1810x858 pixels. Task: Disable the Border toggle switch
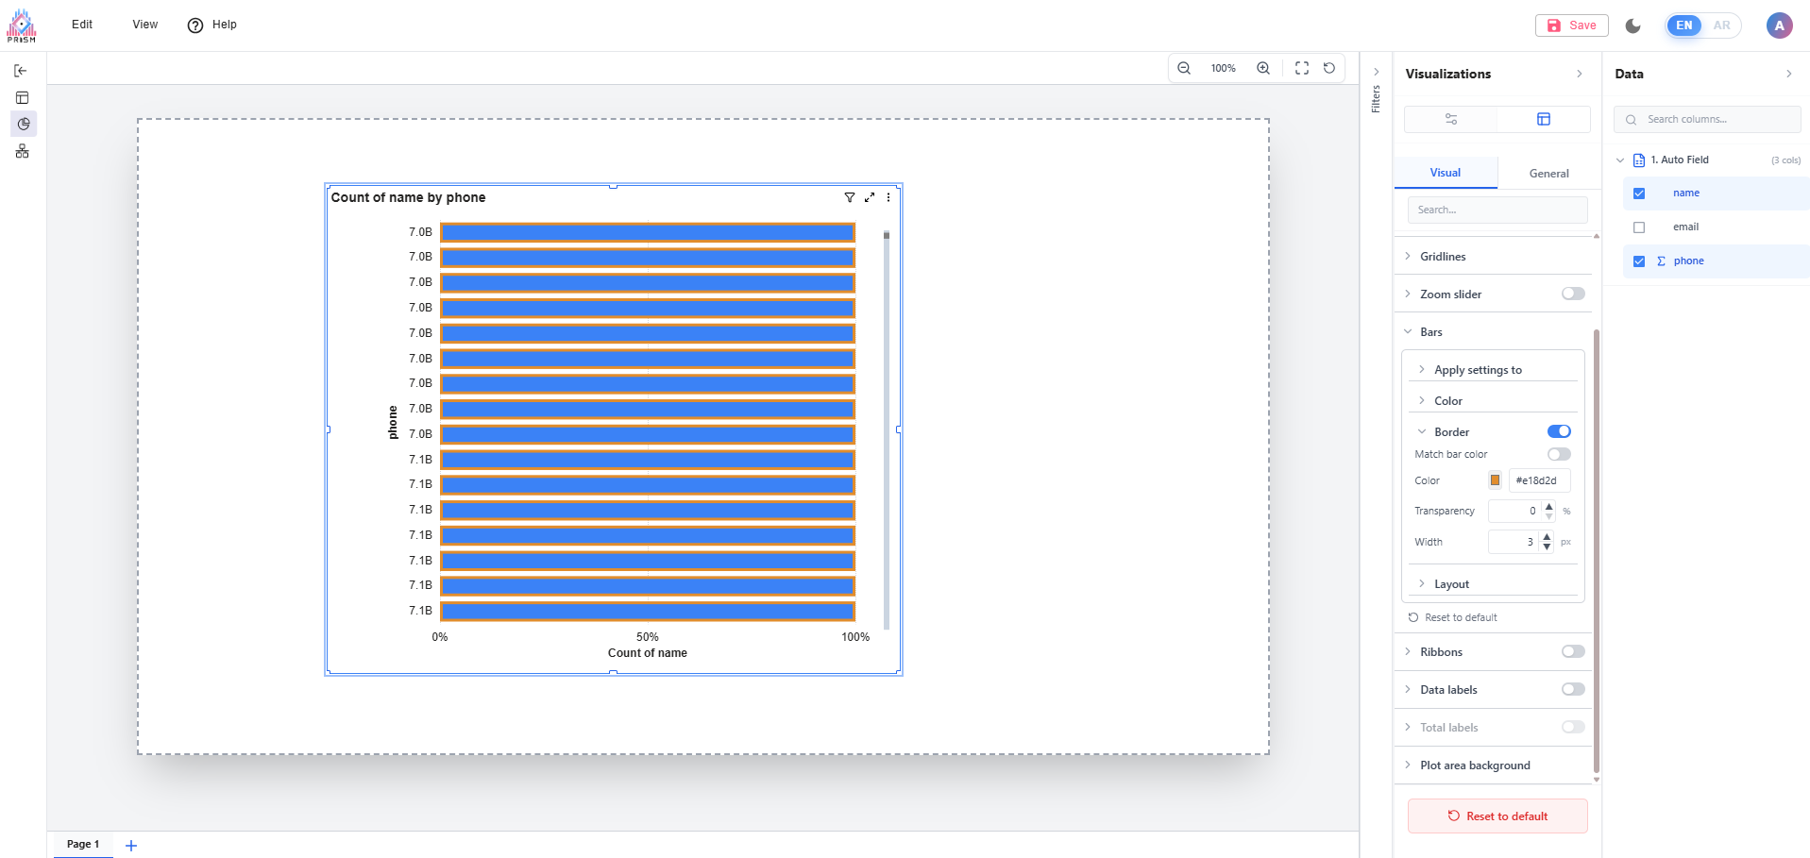1558,431
